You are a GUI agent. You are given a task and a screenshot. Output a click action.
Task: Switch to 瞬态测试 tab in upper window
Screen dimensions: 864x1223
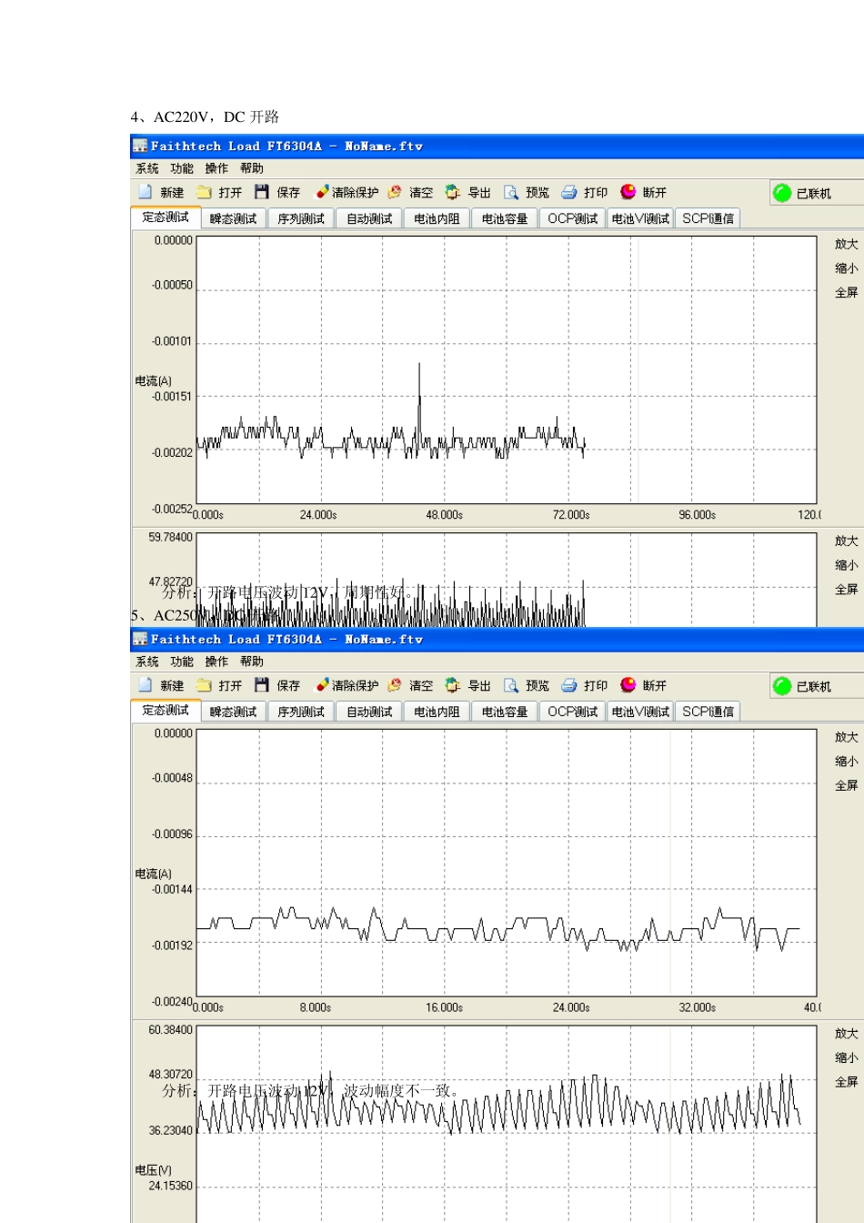233,218
